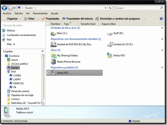This screenshot has width=167, height=125.
Task: Uncheck the Nokia N73 checkbox
Action: (x=49, y=73)
